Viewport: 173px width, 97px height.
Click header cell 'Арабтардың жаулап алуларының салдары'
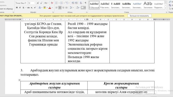pyautogui.click(x=54, y=85)
